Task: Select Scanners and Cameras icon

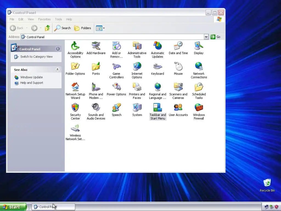Action: 178,91
